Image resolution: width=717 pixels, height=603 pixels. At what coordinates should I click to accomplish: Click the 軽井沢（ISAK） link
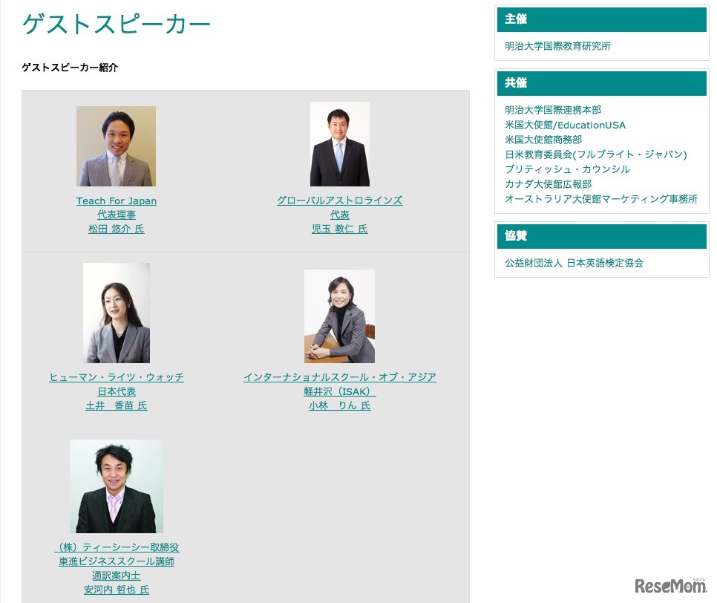tap(340, 391)
